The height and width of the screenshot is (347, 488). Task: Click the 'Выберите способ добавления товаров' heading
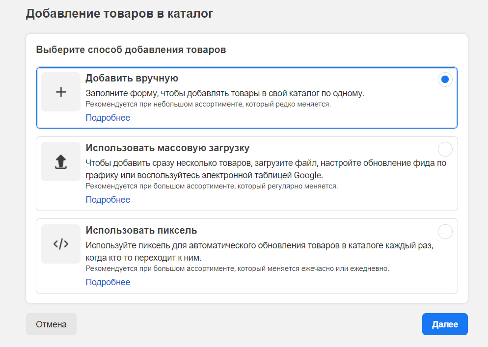[x=131, y=50]
